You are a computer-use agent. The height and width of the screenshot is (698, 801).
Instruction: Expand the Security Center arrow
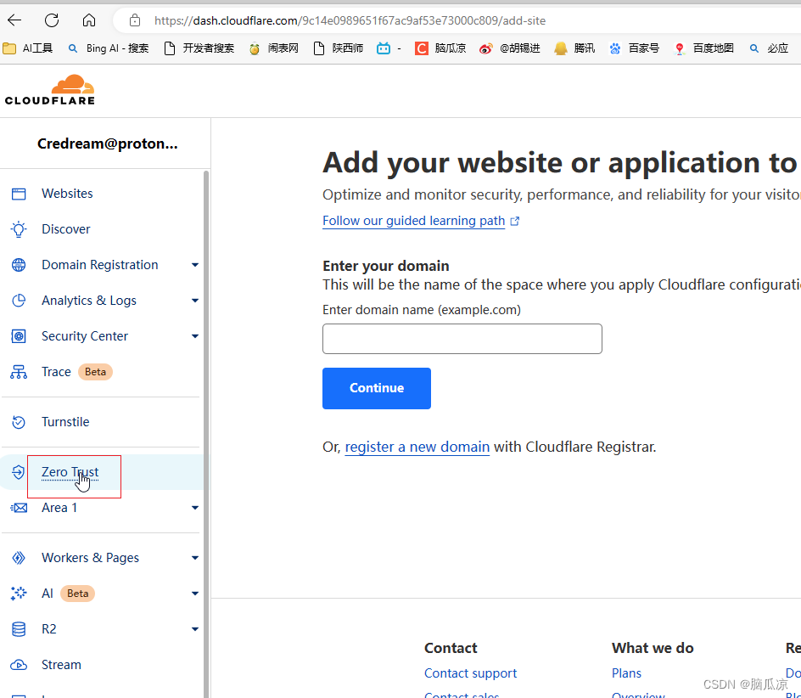point(195,336)
